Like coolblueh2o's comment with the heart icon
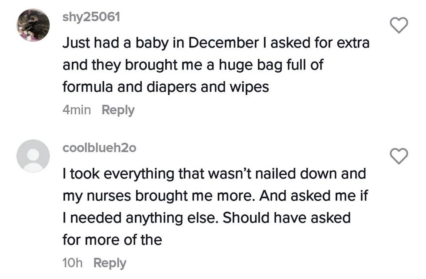 (x=399, y=156)
